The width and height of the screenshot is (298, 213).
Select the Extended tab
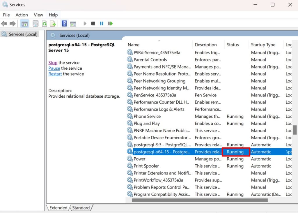click(58, 208)
